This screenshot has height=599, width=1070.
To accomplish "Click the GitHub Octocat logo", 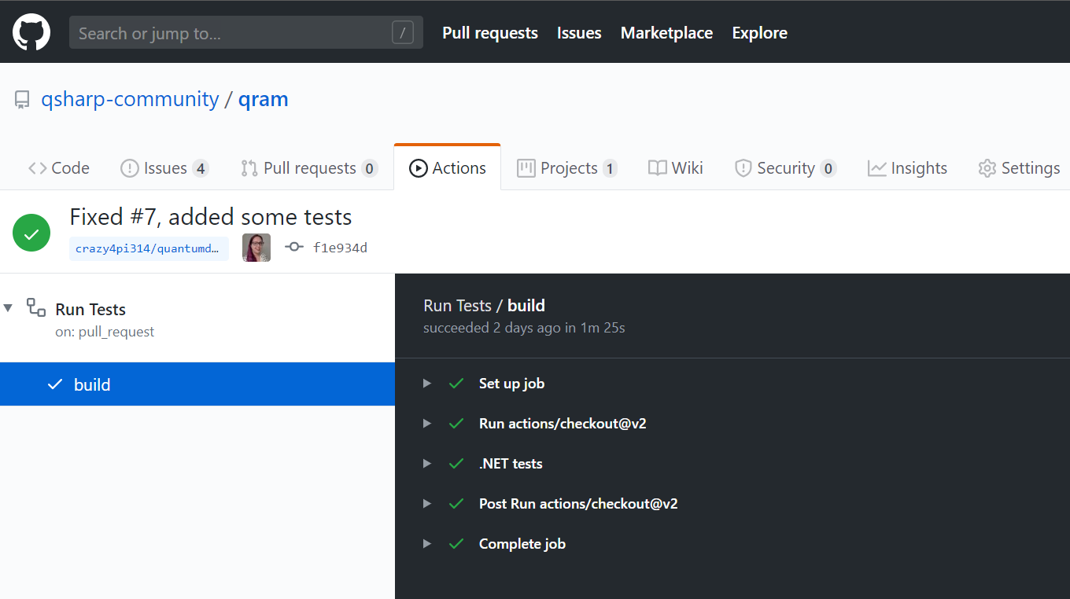I will tap(31, 32).
